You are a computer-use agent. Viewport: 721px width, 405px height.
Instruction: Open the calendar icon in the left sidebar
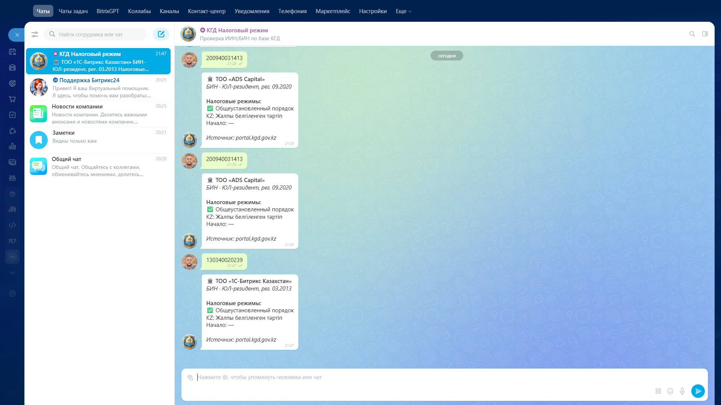tap(12, 52)
